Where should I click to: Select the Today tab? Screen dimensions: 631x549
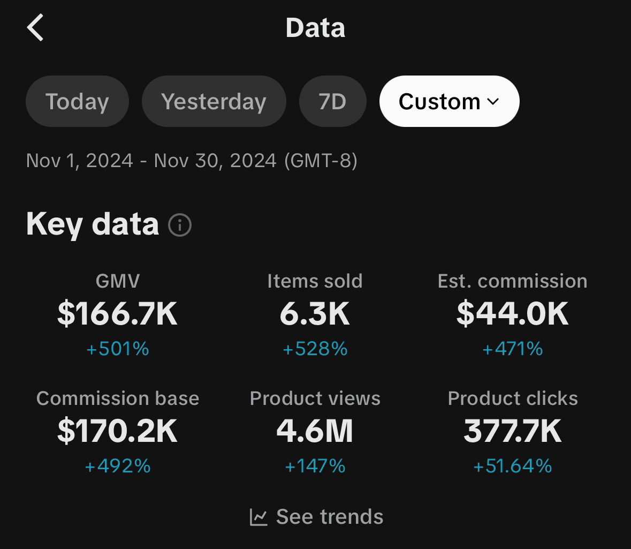click(x=77, y=102)
